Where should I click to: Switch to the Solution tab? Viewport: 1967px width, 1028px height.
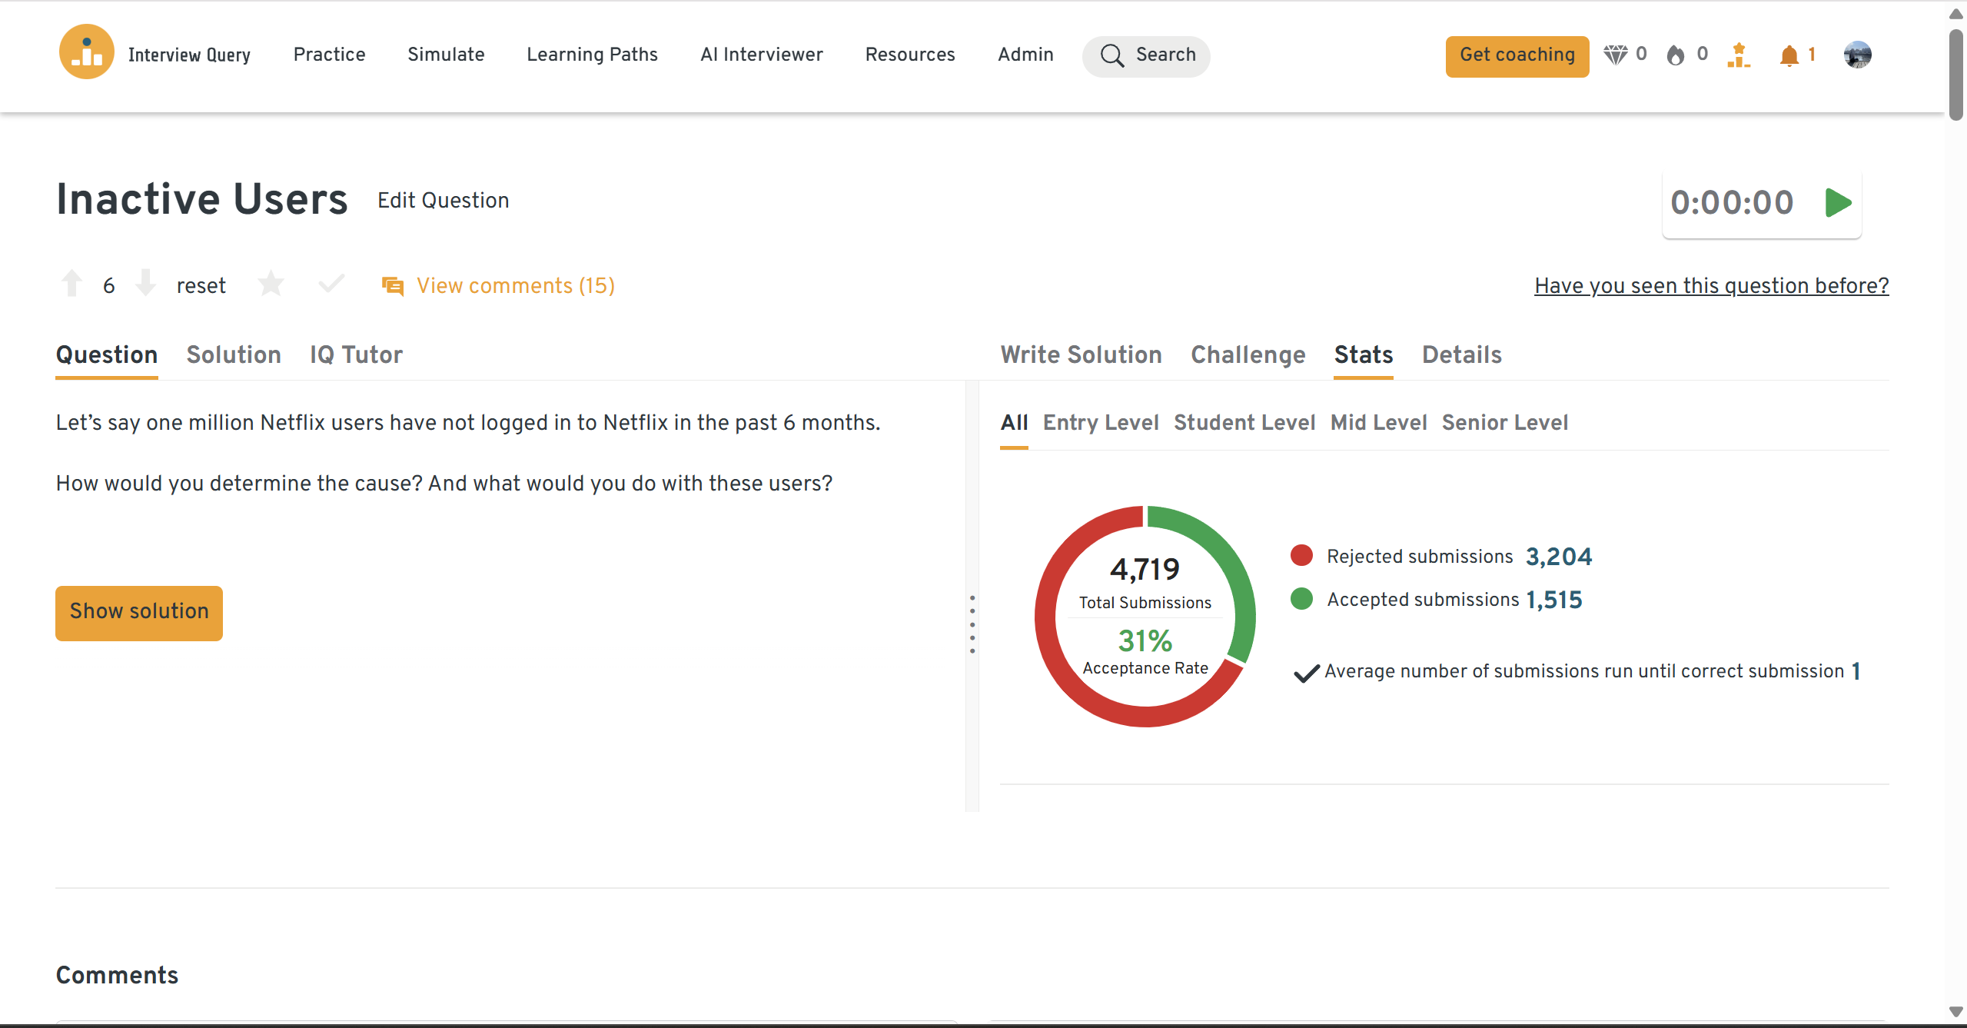click(x=234, y=354)
